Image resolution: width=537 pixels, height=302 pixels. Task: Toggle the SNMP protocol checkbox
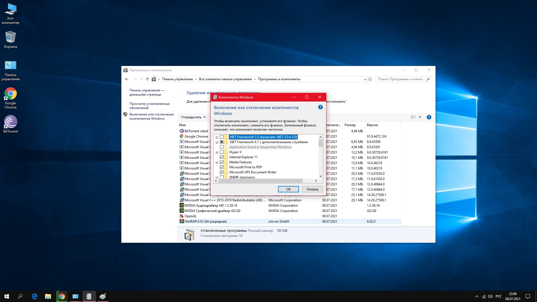coord(222,177)
